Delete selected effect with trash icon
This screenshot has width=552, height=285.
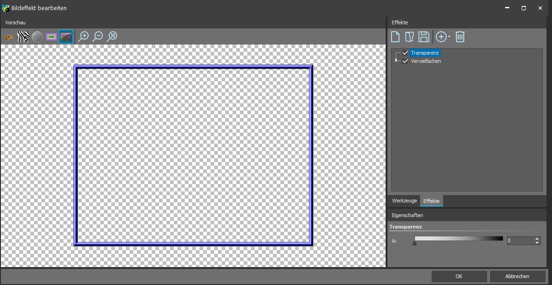pos(460,37)
